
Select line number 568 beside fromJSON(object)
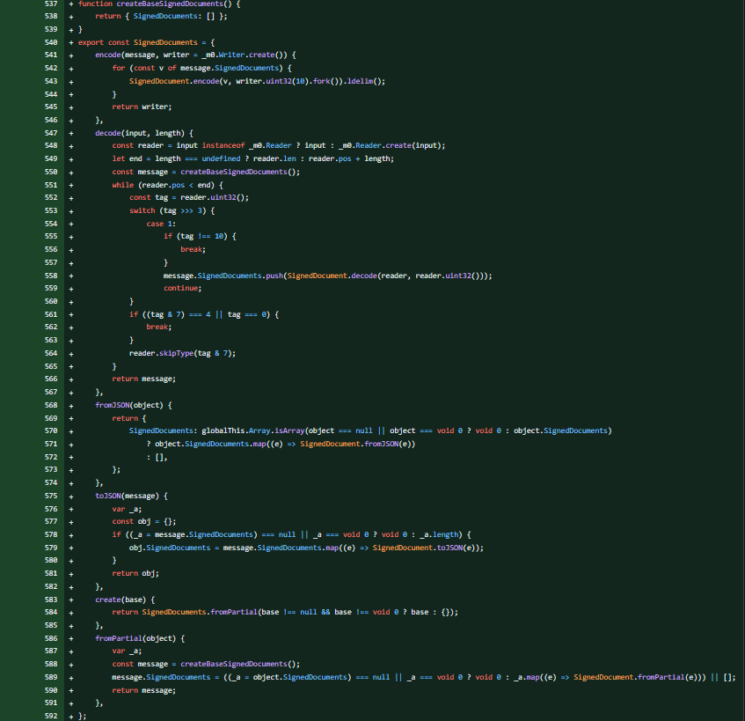pos(51,405)
